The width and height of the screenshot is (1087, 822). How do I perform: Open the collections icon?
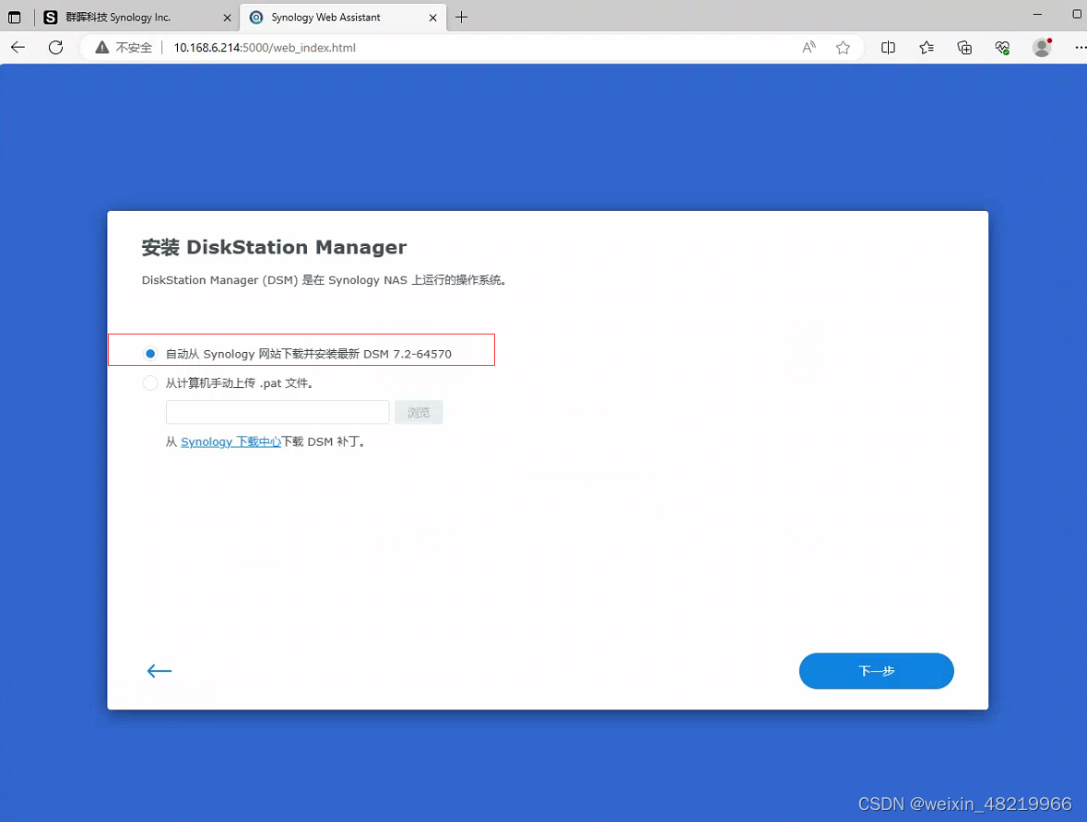point(964,47)
